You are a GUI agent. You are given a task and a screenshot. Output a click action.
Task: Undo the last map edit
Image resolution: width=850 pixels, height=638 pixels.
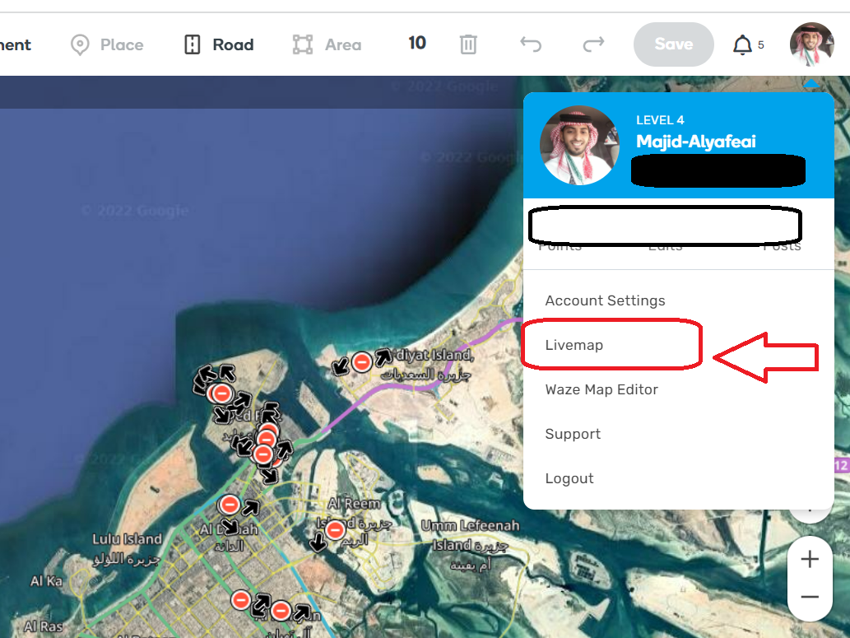click(530, 44)
